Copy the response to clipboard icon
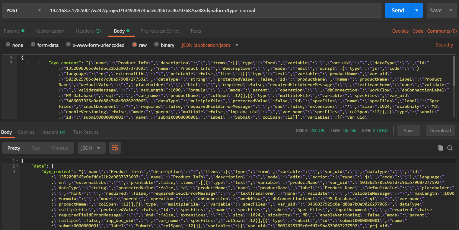Viewport: 459px width, 230px height. pos(440,148)
